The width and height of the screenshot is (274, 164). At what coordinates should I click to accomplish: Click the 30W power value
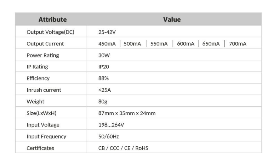[x=104, y=55]
